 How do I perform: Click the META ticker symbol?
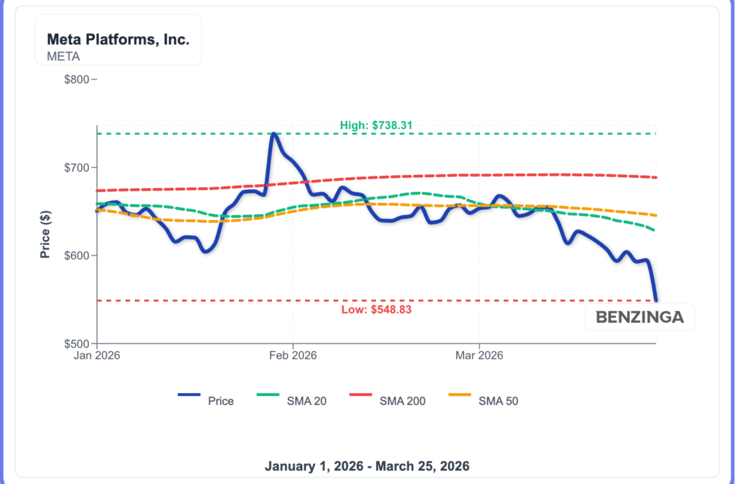click(x=63, y=56)
